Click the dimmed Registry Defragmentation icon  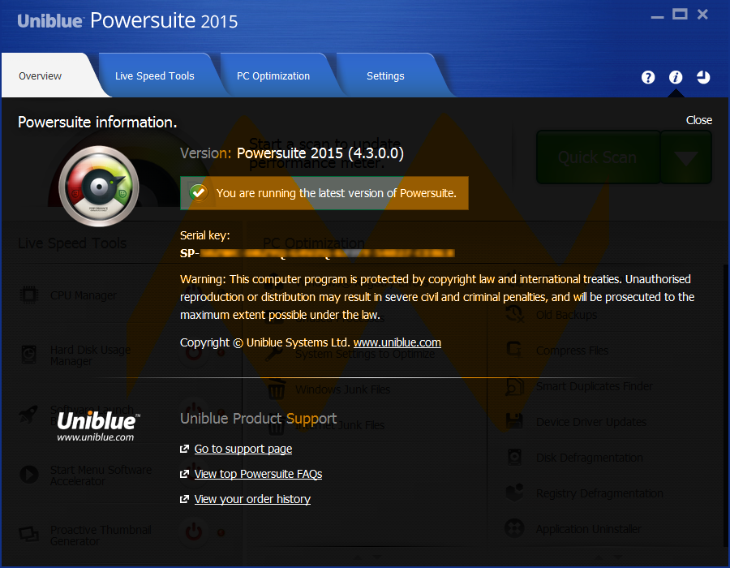[x=514, y=493]
